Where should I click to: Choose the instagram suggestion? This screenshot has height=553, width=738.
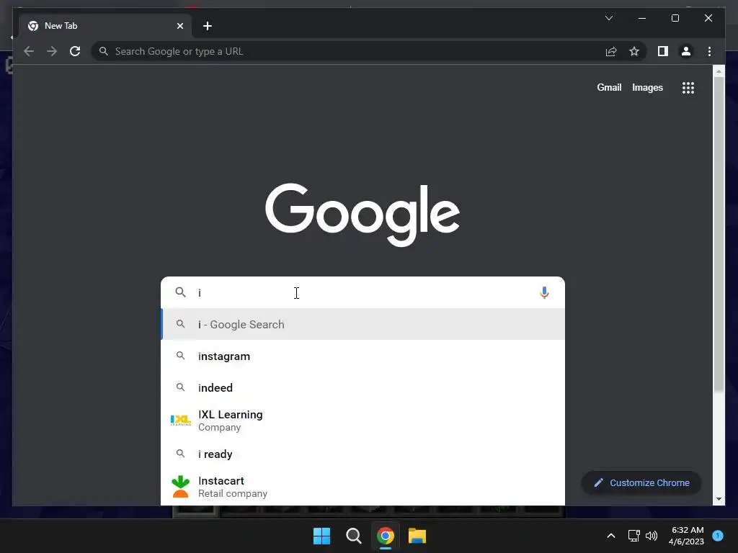point(363,356)
